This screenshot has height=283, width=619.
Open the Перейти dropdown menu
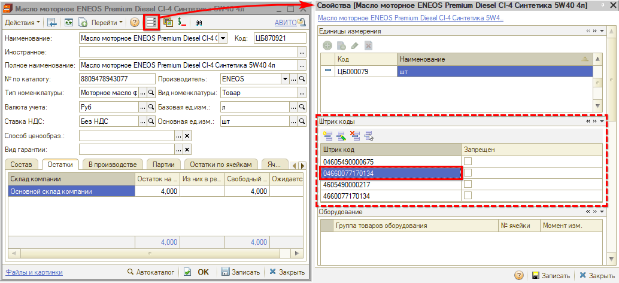pos(107,22)
